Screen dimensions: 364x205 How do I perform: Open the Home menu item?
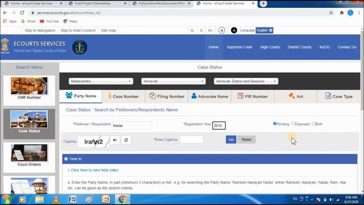coord(213,47)
